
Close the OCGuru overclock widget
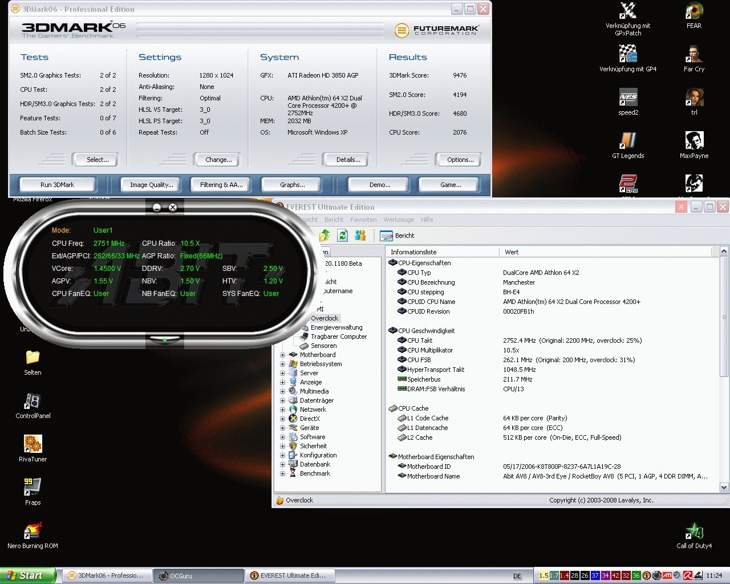tap(173, 208)
